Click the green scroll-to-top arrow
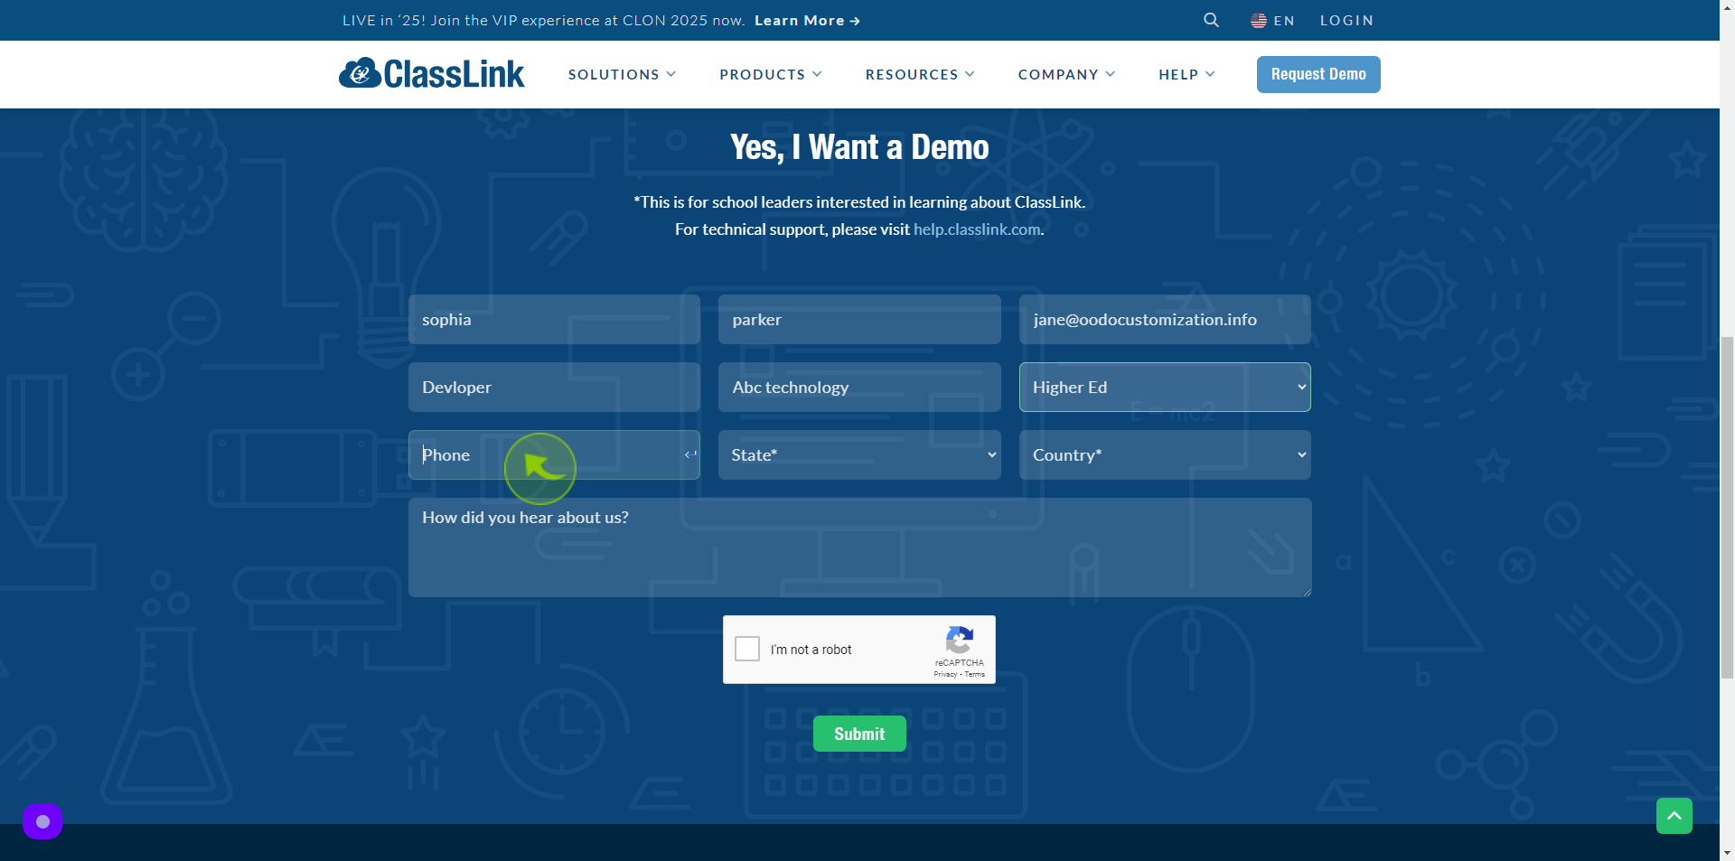This screenshot has height=861, width=1735. pyautogui.click(x=1674, y=816)
